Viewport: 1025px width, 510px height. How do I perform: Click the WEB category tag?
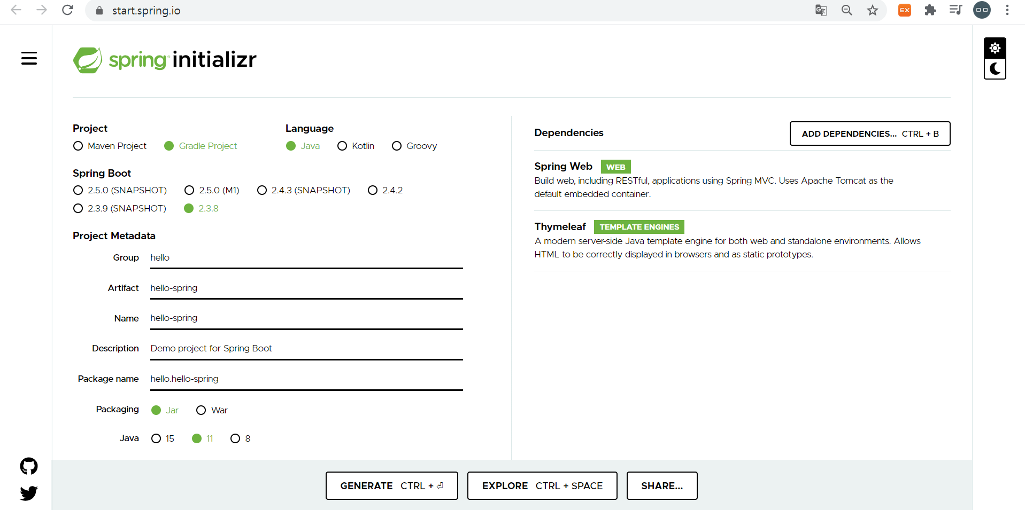(x=615, y=167)
